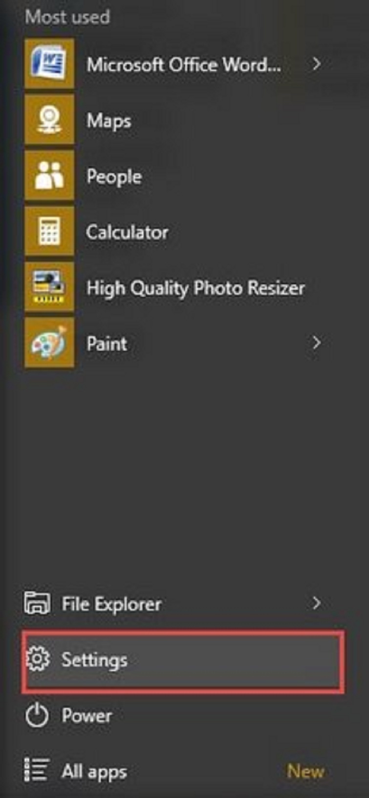The width and height of the screenshot is (369, 798).
Task: Click the Settings gear icon
Action: 37,659
